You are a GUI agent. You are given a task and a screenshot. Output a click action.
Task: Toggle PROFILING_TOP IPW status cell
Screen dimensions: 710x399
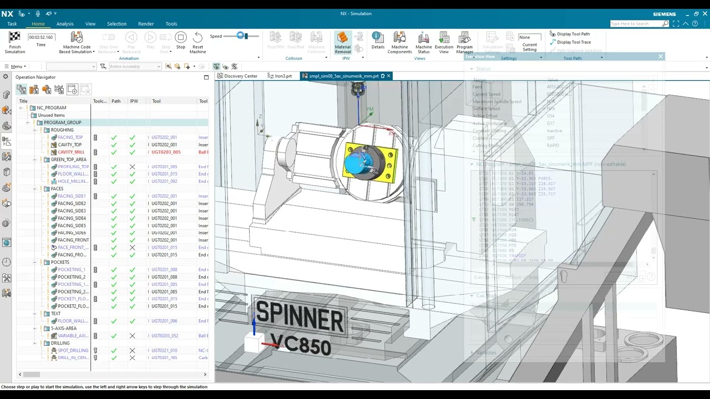pyautogui.click(x=132, y=167)
